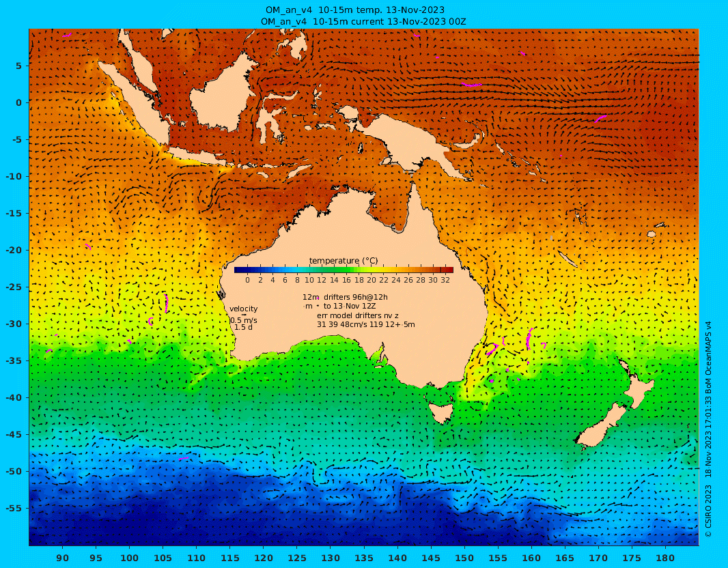Click longitude axis label '145'

click(x=431, y=558)
